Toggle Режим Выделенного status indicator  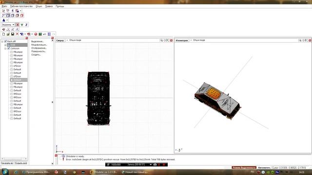(x=244, y=168)
